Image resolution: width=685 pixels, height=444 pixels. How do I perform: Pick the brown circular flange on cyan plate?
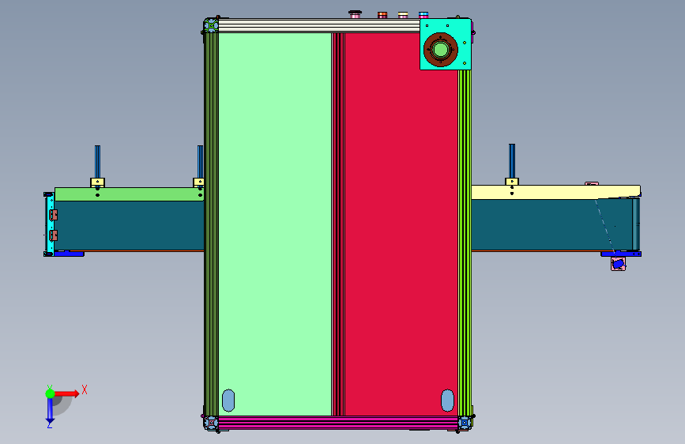click(x=440, y=50)
